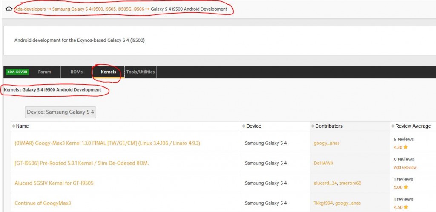This screenshot has width=436, height=212.
Task: Select the Kernels tab
Action: coord(109,72)
